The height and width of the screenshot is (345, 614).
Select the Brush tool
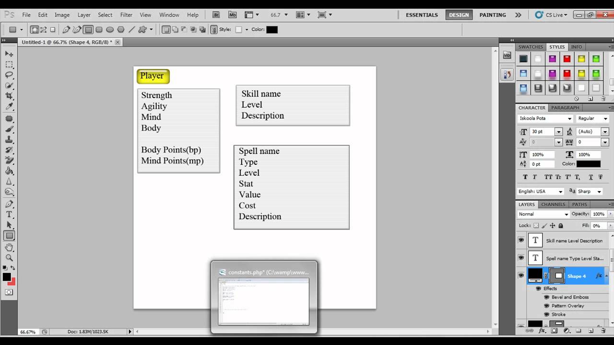[x=9, y=129]
